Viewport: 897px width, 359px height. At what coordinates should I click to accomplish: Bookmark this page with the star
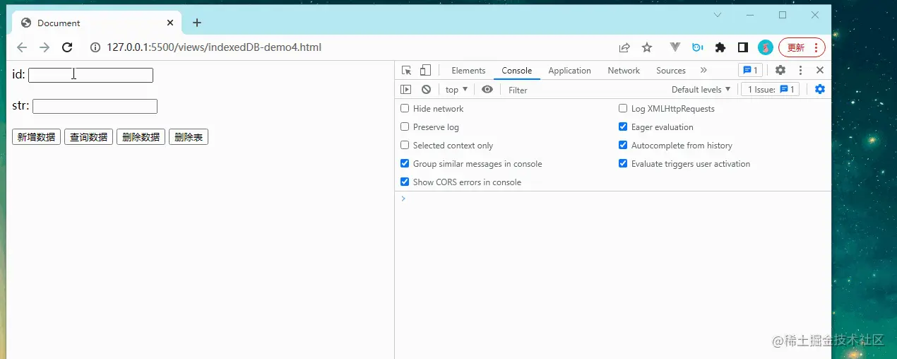(647, 47)
